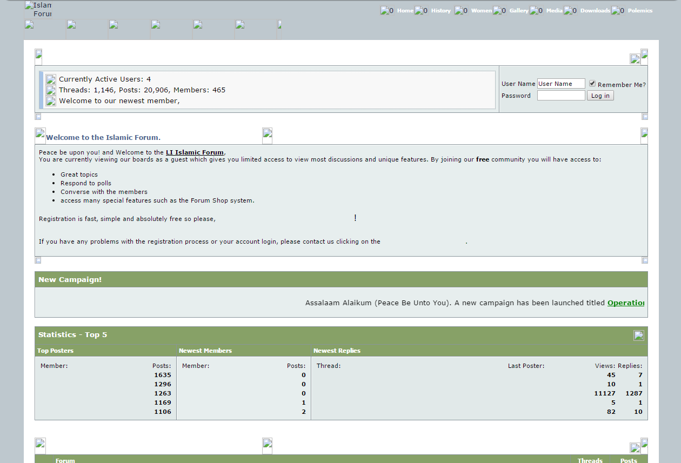The width and height of the screenshot is (681, 463).
Task: Select the poster count 1263
Action: click(x=163, y=393)
